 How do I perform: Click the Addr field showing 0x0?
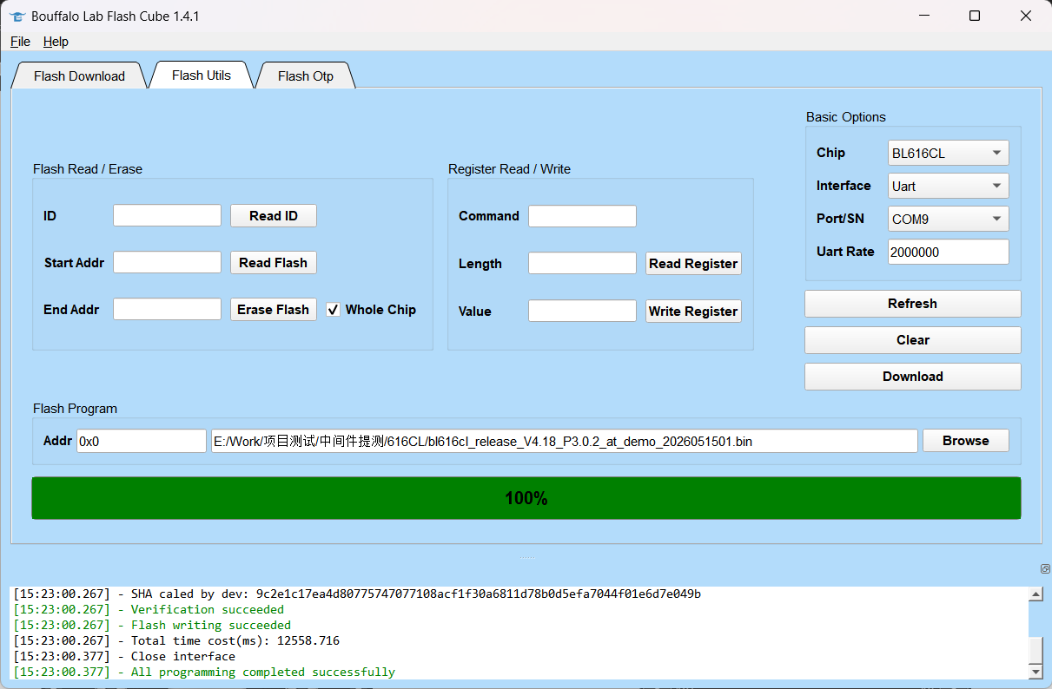[x=142, y=441]
